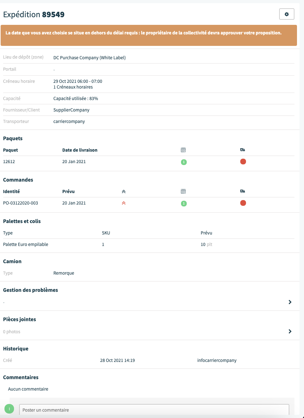Click Aucun commentaire text

[28, 389]
